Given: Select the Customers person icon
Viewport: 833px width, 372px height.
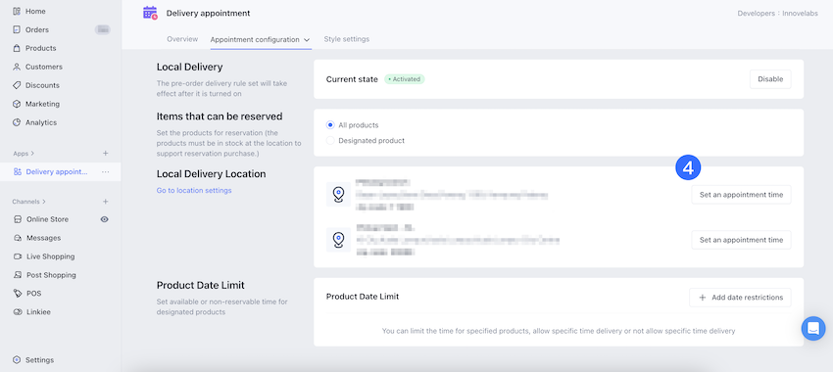Looking at the screenshot, I should point(17,67).
